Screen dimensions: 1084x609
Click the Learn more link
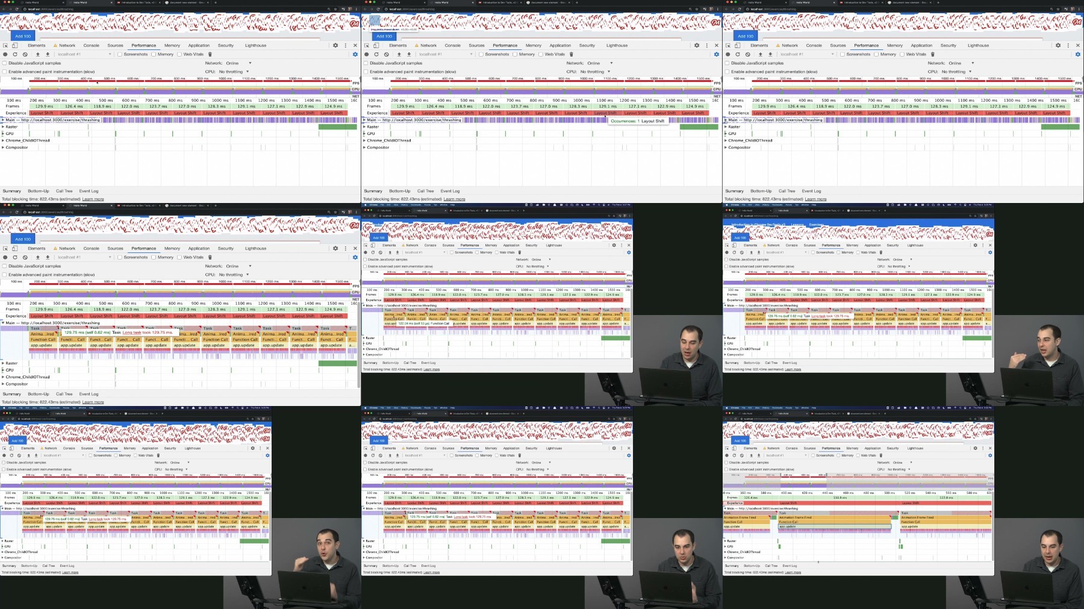click(93, 199)
